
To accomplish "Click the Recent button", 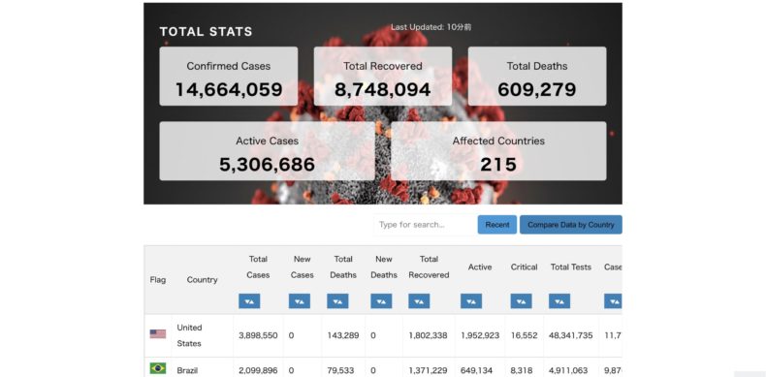I will tap(497, 225).
